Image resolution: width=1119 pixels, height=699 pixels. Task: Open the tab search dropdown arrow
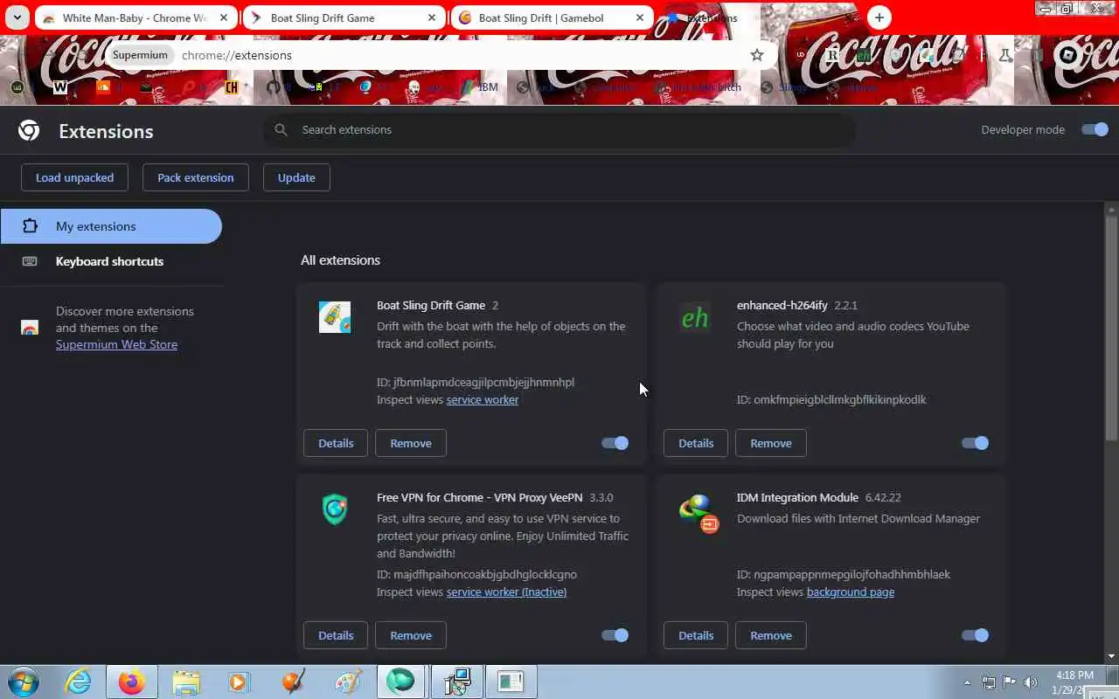point(17,17)
